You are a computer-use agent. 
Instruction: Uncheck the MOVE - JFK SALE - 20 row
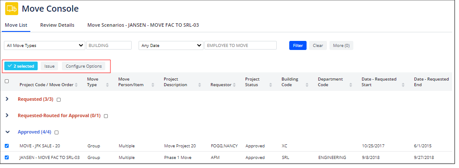pos(7,146)
